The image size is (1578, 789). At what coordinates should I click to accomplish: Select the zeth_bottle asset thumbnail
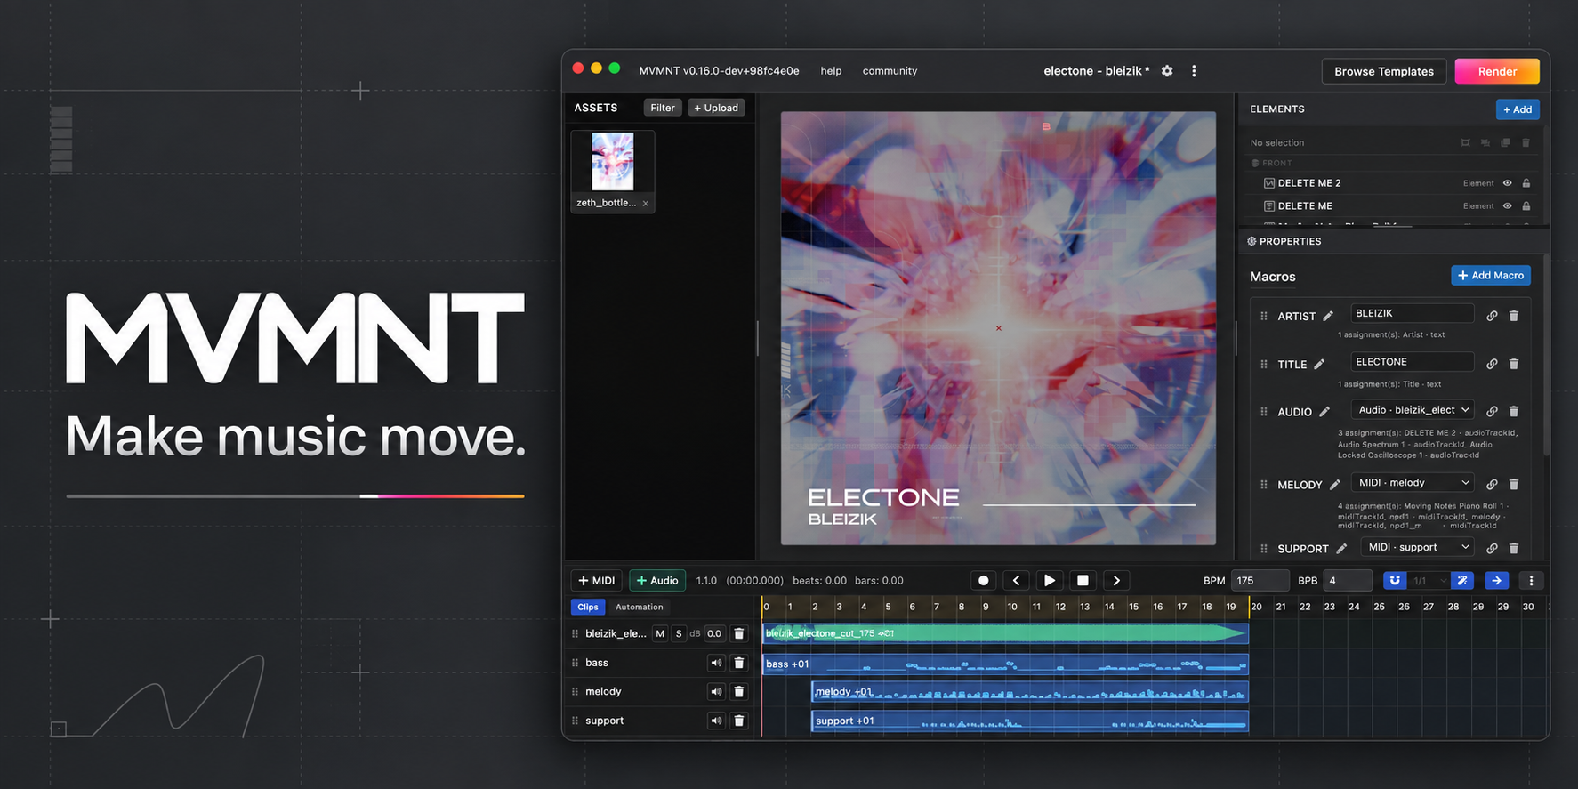tap(613, 162)
